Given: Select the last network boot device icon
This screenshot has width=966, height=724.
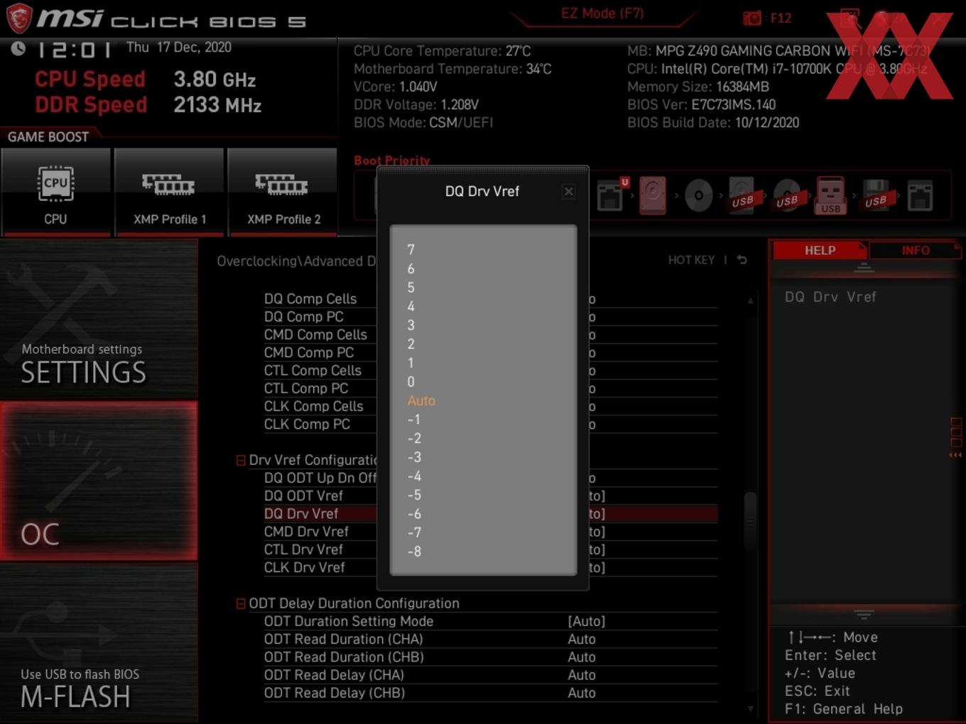Looking at the screenshot, I should tap(920, 196).
